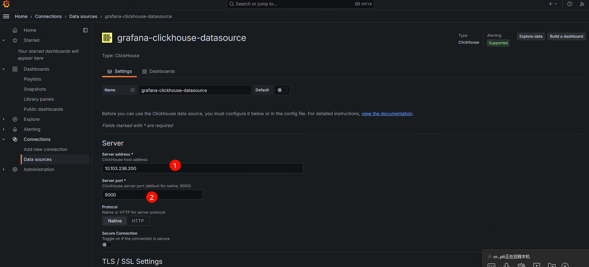
Task: Click the data source Name input field
Action: click(x=195, y=90)
